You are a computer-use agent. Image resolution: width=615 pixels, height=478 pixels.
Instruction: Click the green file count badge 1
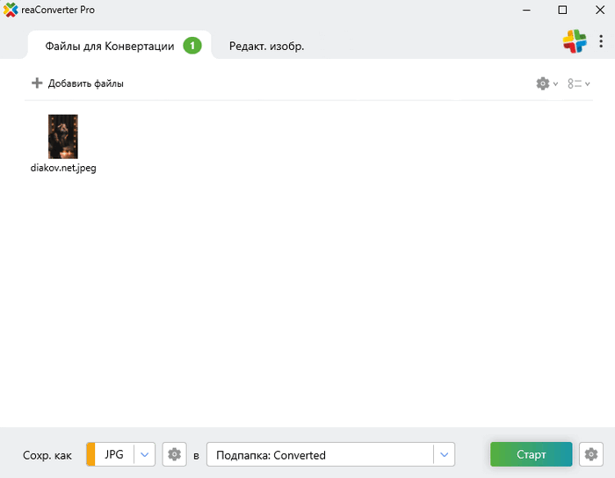192,46
